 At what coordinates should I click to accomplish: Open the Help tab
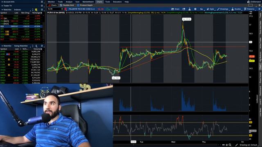click(x=126, y=2)
